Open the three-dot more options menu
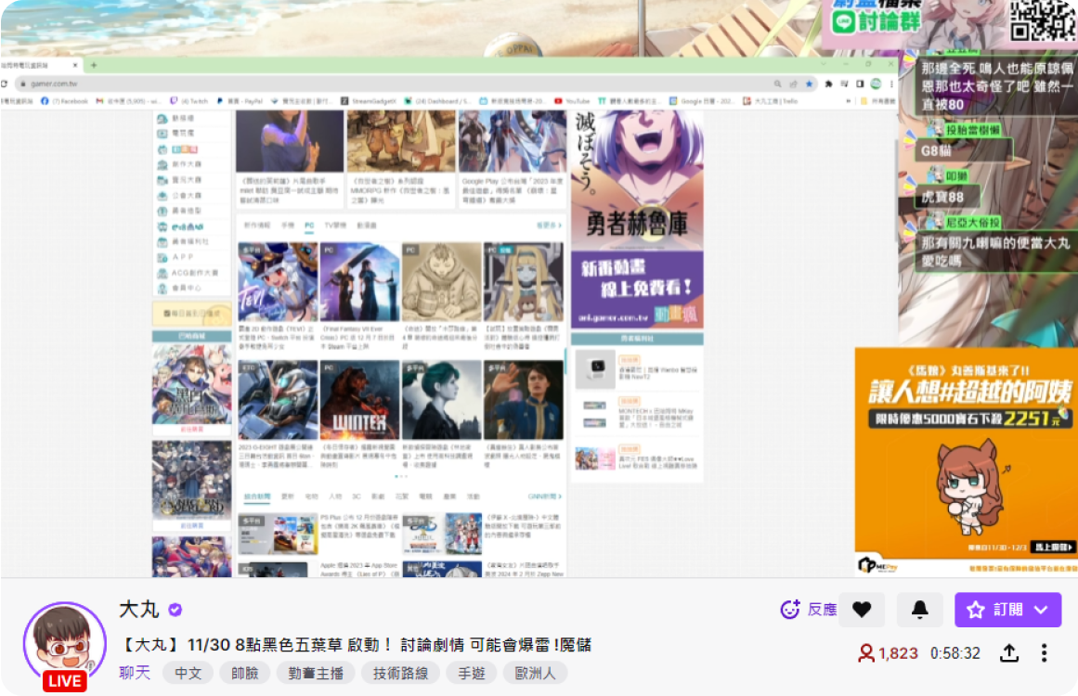Image resolution: width=1078 pixels, height=696 pixels. pyautogui.click(x=1044, y=652)
